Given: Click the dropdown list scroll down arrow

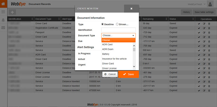Looking at the screenshot, I should [134, 66].
